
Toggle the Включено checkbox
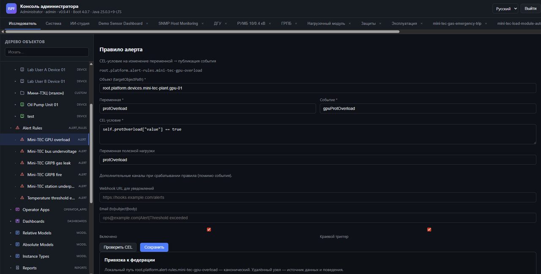[x=209, y=230]
